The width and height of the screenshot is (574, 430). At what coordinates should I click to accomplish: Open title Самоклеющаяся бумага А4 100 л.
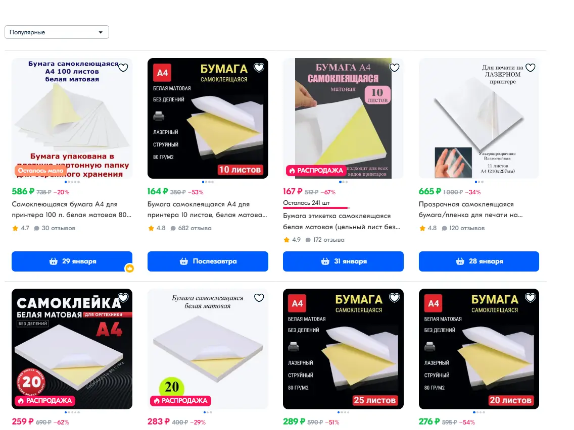[x=72, y=209]
